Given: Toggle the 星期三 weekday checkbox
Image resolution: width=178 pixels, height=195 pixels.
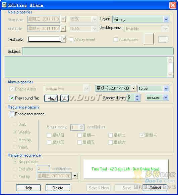Looking at the screenshot, I should pyautogui.click(x=142, y=135).
